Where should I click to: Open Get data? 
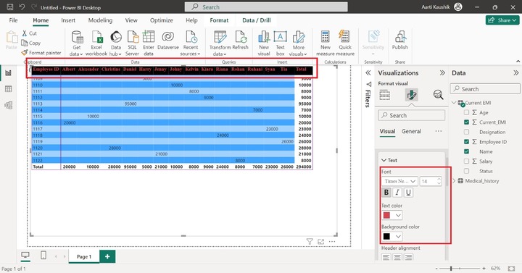77,43
